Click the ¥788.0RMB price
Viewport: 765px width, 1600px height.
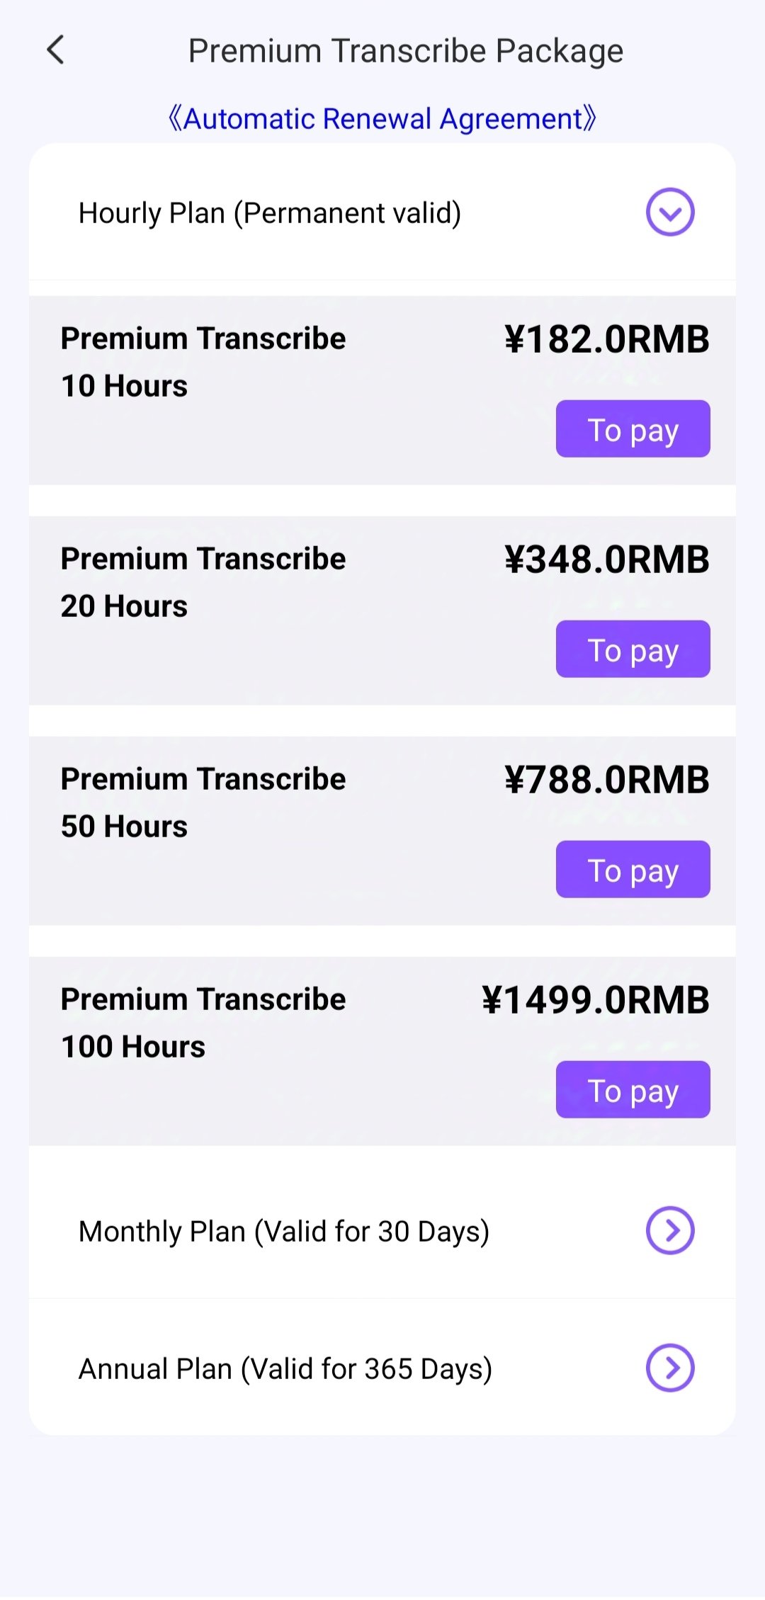point(606,780)
